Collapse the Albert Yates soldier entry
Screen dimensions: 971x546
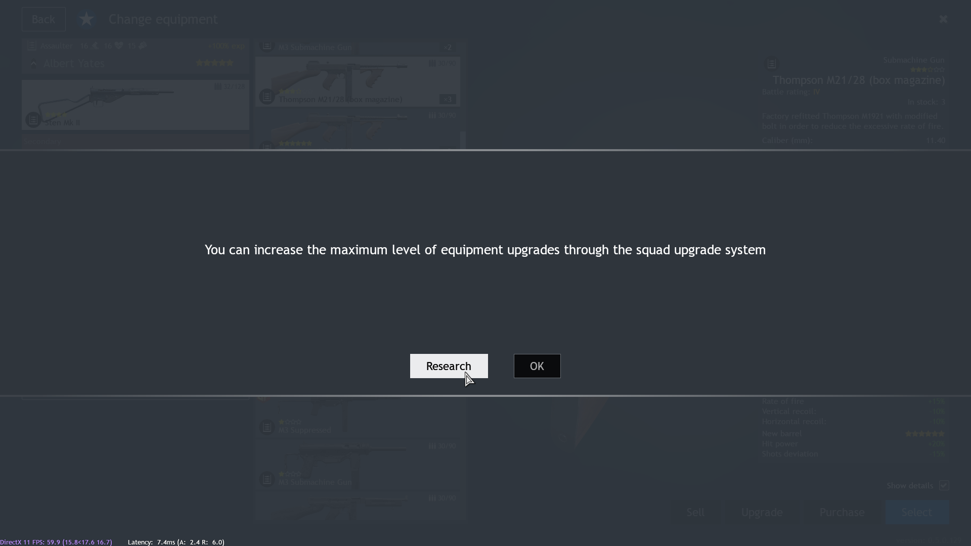[x=33, y=64]
